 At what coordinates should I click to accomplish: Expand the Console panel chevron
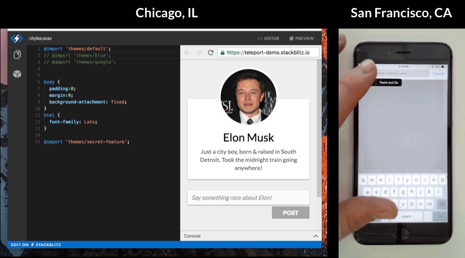click(315, 236)
